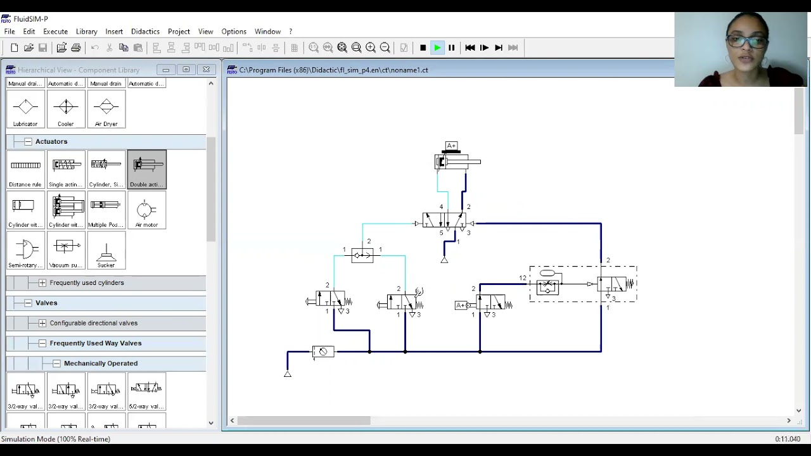Select the Air motor component
This screenshot has height=456, width=811.
coord(146,210)
